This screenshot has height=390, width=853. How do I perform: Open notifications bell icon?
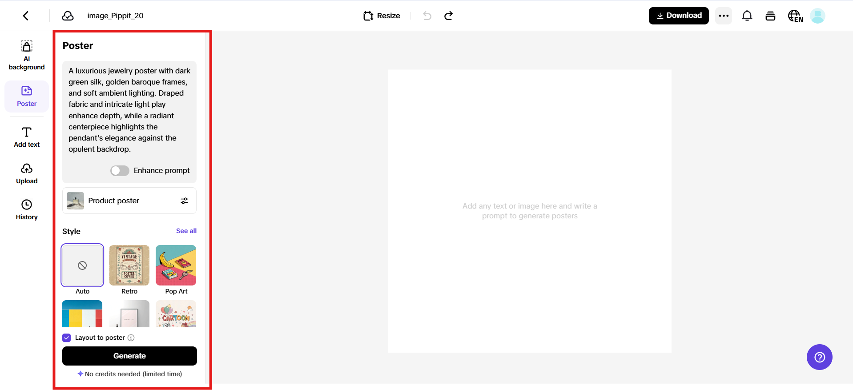(747, 16)
